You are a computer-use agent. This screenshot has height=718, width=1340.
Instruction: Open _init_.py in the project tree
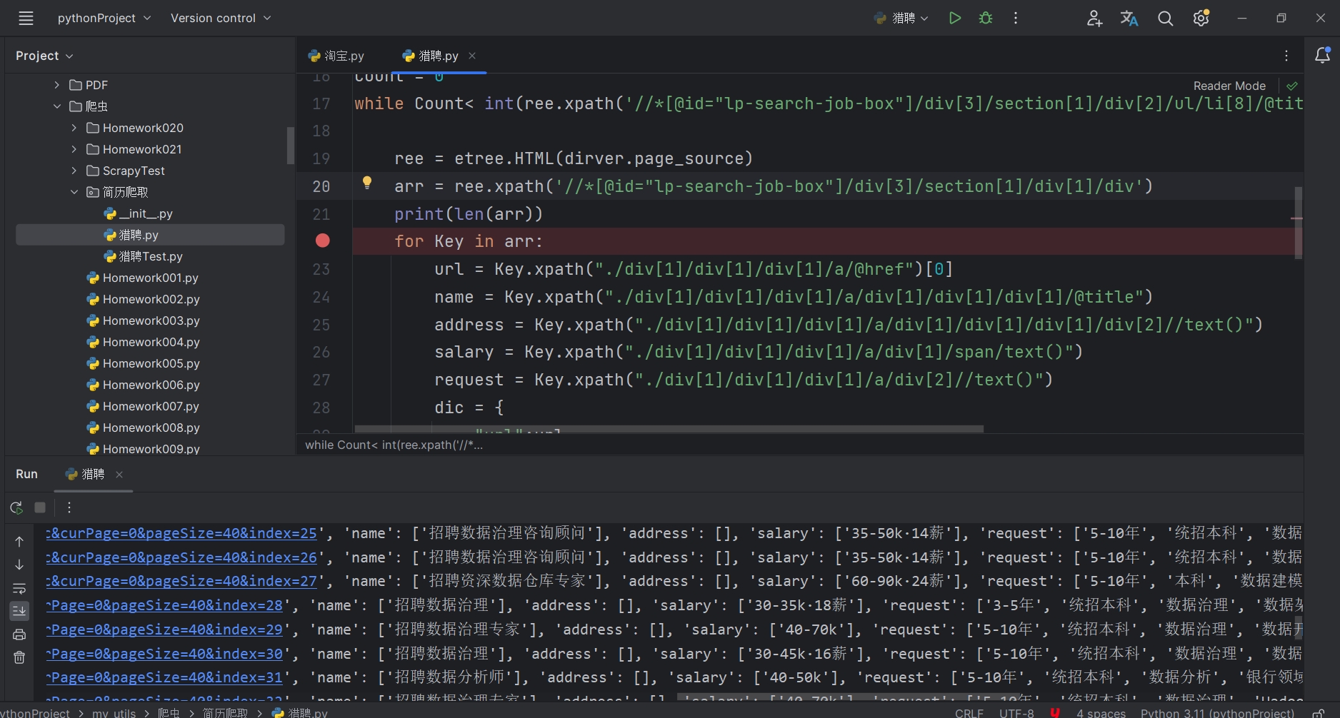pos(139,213)
